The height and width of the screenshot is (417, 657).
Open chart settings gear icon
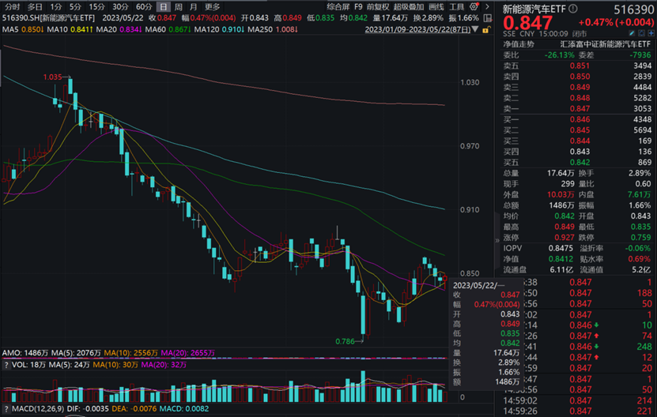click(474, 6)
